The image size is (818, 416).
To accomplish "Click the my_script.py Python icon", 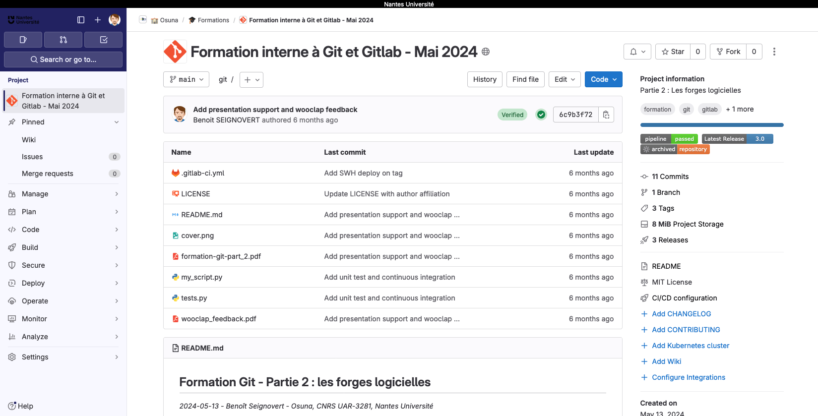I will tap(175, 277).
